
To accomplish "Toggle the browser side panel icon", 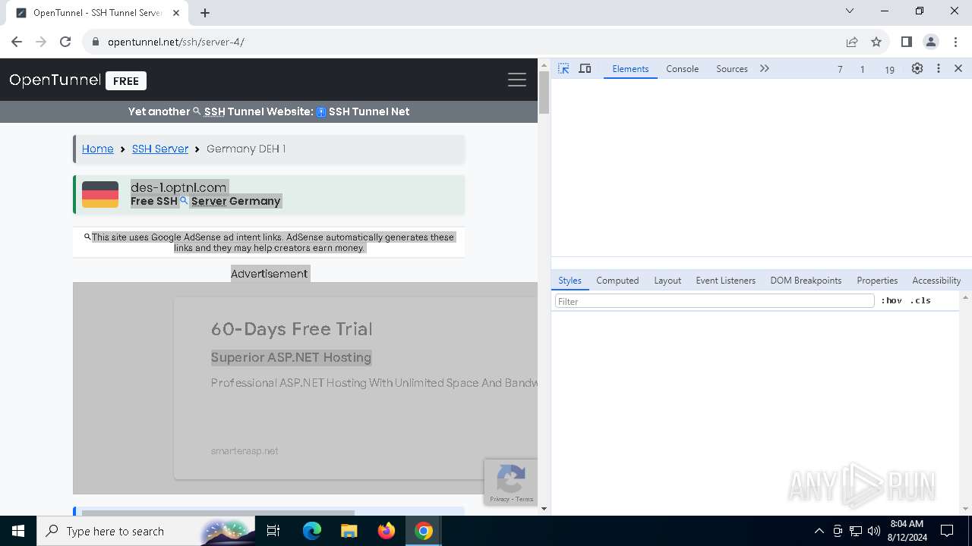I will tap(906, 42).
